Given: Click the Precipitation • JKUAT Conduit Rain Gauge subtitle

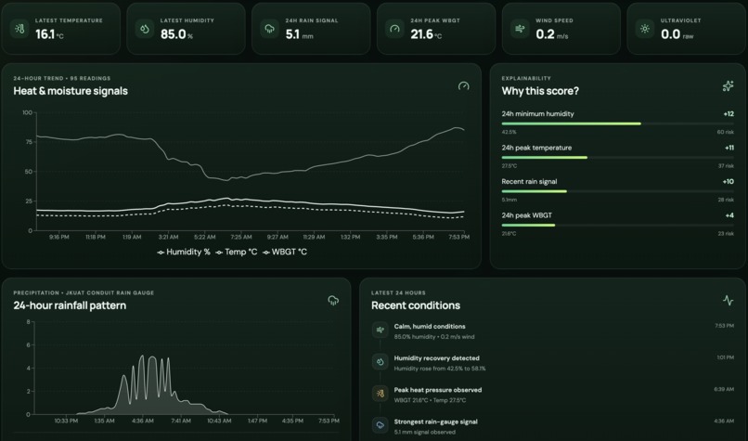Looking at the screenshot, I should click(x=84, y=293).
